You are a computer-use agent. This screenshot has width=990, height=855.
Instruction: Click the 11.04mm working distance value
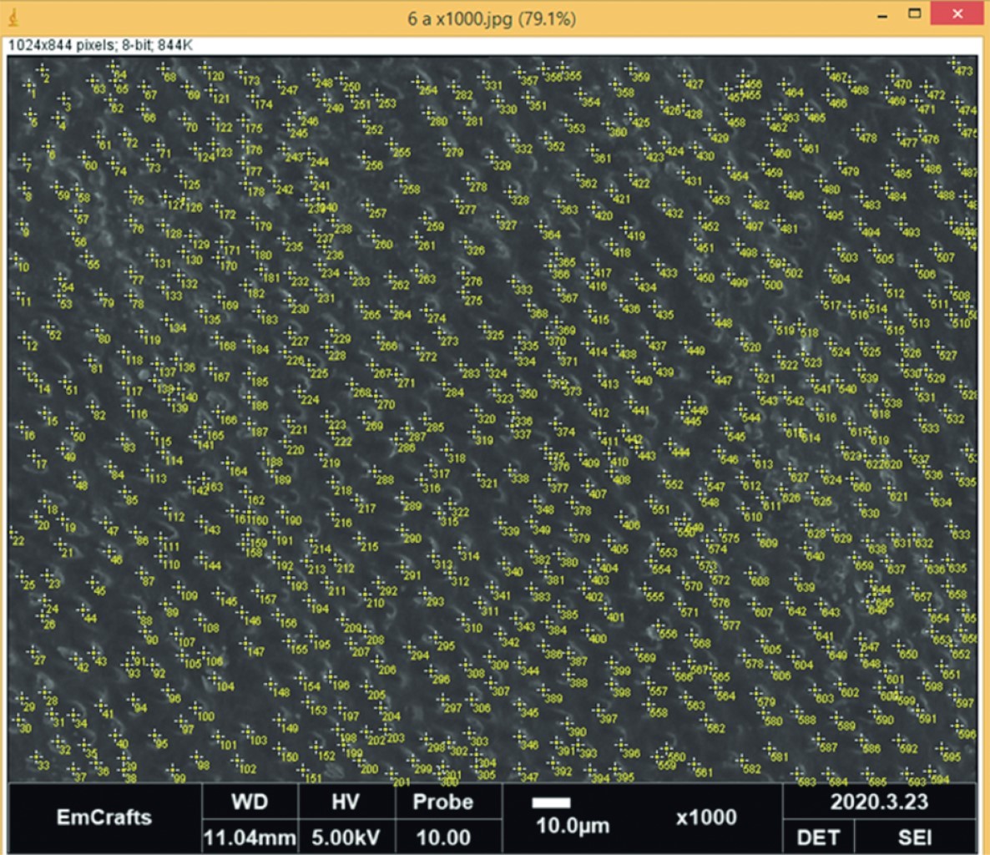tap(249, 837)
